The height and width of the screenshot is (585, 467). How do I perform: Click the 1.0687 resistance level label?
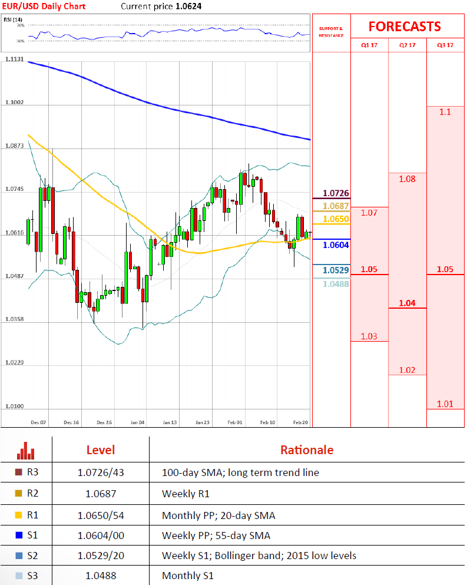(336, 206)
